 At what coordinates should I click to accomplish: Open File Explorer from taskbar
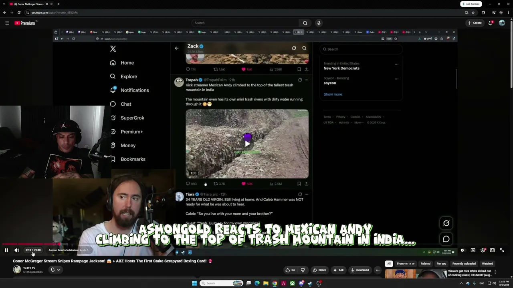(x=266, y=283)
